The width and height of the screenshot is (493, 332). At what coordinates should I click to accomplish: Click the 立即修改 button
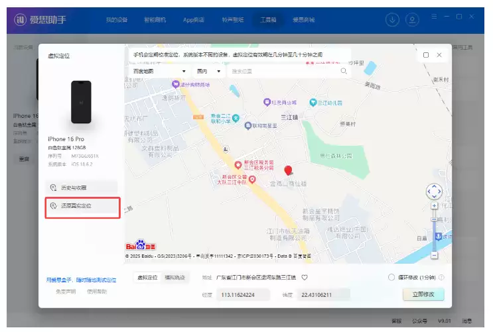(423, 294)
